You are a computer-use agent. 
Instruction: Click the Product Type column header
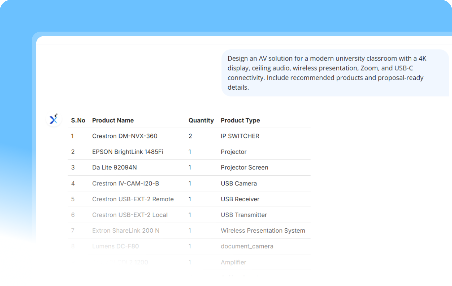[x=240, y=120]
